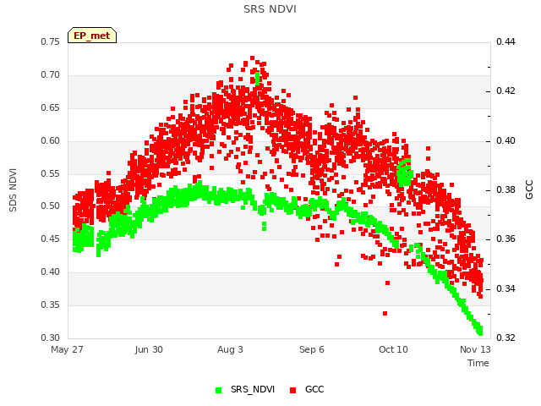Click the topmost red GCC data point
This screenshot has width=541, height=406.
pos(252,58)
